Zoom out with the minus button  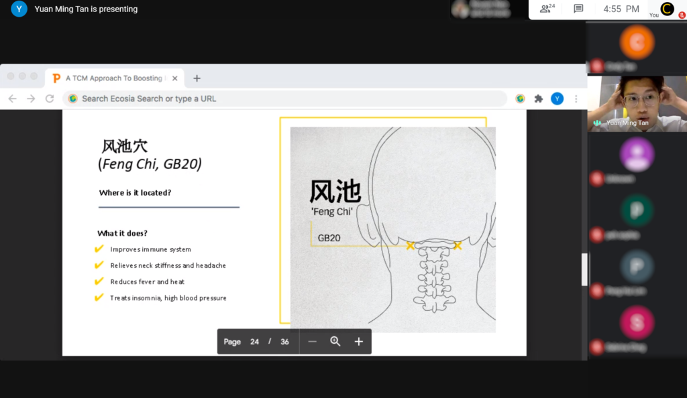tap(312, 342)
